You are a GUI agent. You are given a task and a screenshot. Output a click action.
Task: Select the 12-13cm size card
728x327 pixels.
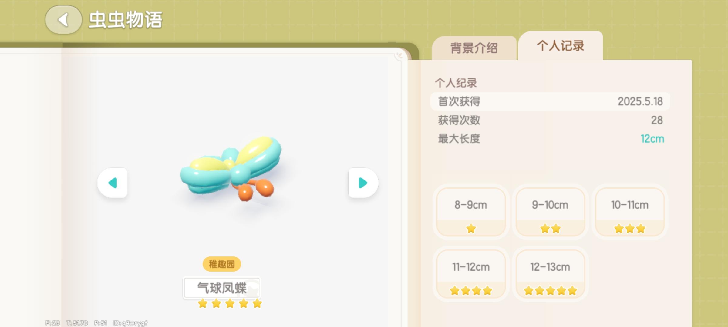tap(550, 274)
